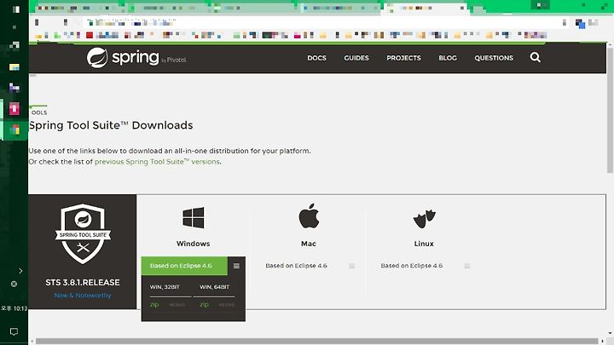This screenshot has width=614, height=345.
Task: Click the Mac platform heading
Action: (x=309, y=244)
